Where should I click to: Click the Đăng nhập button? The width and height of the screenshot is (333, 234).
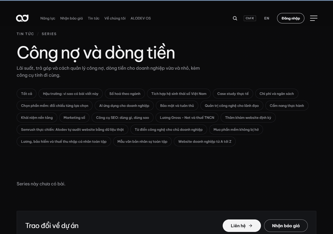click(291, 18)
